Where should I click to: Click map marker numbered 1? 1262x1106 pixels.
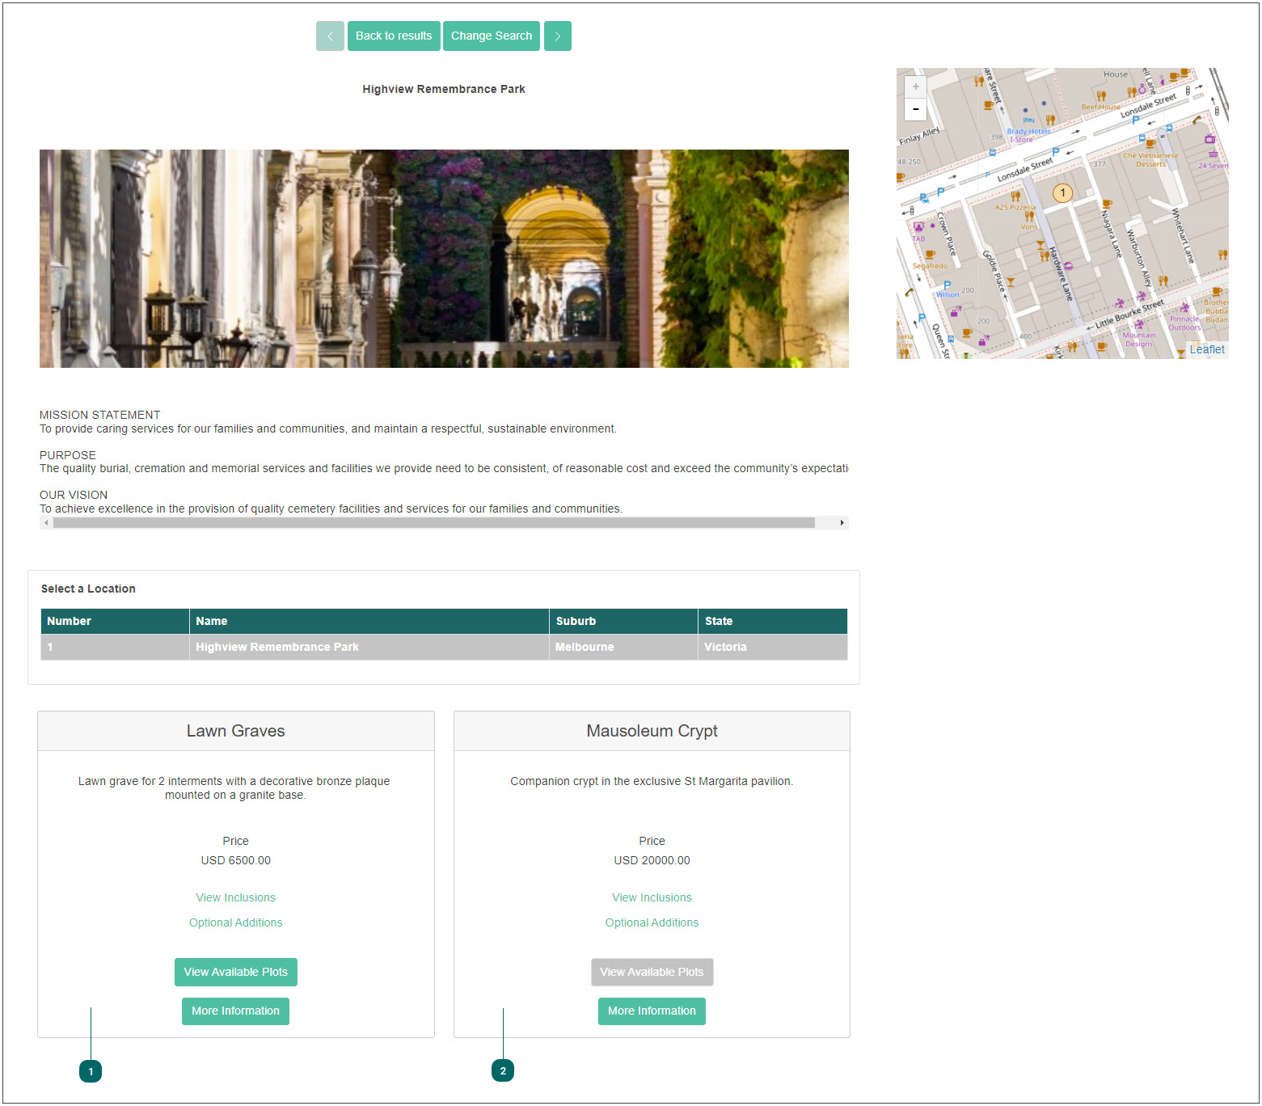(1062, 193)
